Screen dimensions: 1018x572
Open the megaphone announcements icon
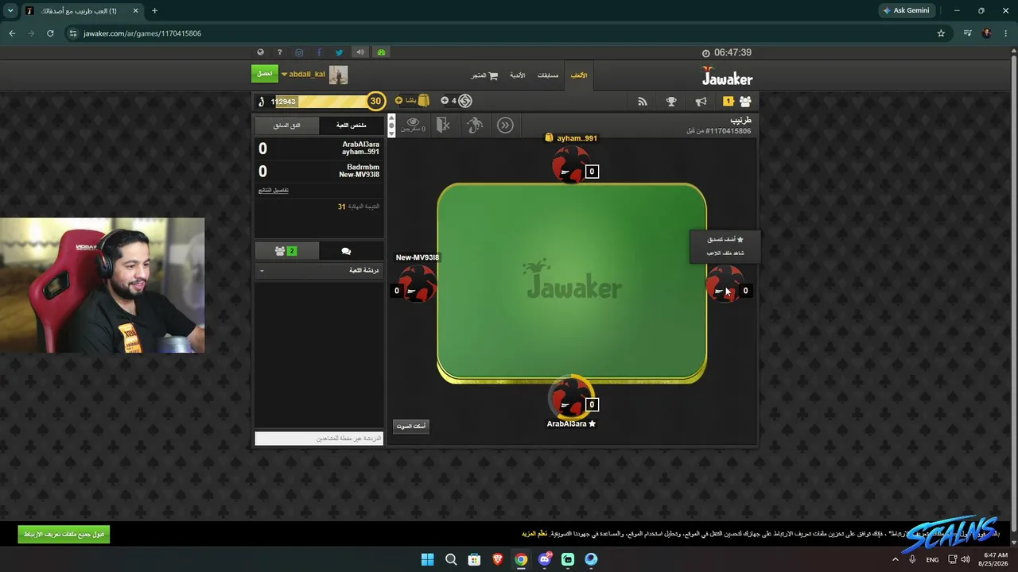(x=701, y=101)
